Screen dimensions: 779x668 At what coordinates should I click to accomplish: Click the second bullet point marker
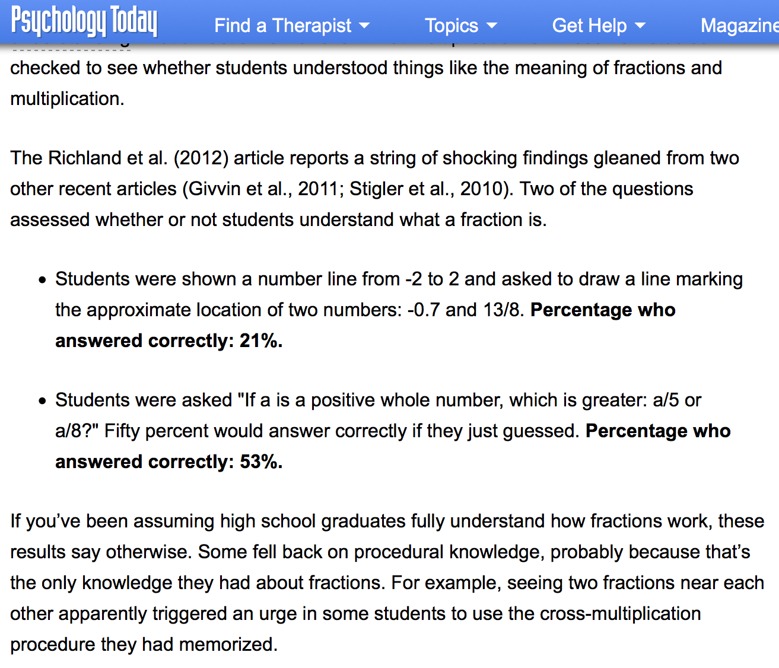[42, 401]
